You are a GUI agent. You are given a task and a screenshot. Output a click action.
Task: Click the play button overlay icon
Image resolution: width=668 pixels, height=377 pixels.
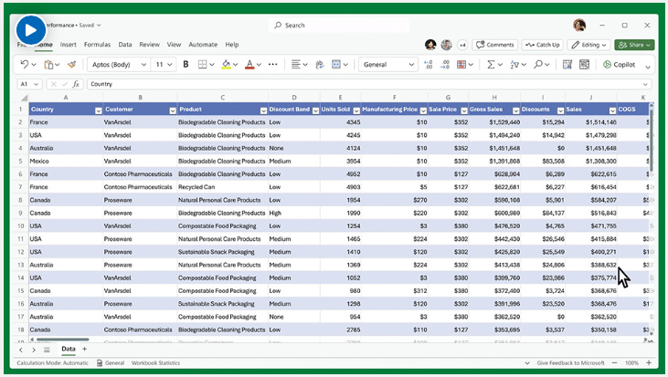pyautogui.click(x=31, y=30)
